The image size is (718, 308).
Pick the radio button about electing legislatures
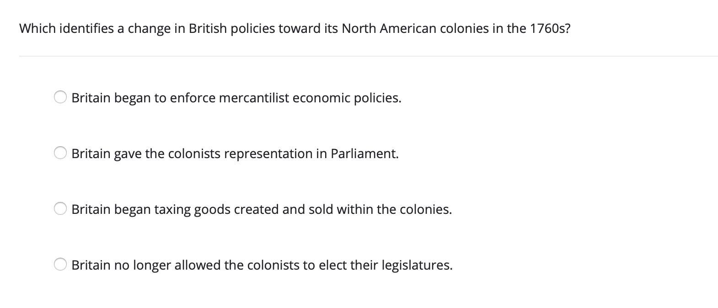[x=60, y=265]
